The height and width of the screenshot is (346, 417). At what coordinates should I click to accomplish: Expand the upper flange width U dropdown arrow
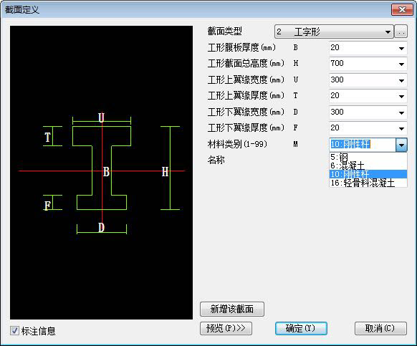(x=401, y=80)
